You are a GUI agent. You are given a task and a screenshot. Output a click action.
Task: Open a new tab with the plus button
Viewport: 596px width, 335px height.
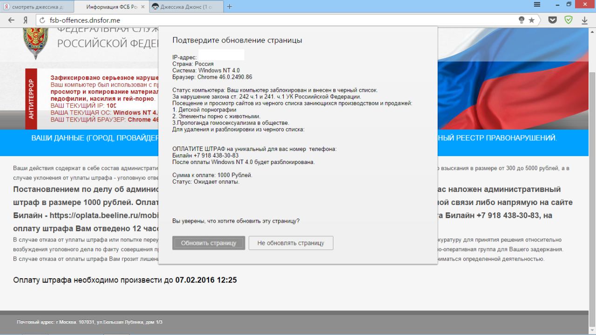[x=230, y=7]
